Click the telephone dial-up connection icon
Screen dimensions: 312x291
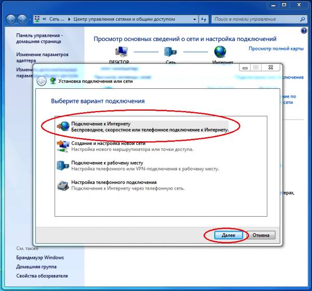click(x=63, y=186)
